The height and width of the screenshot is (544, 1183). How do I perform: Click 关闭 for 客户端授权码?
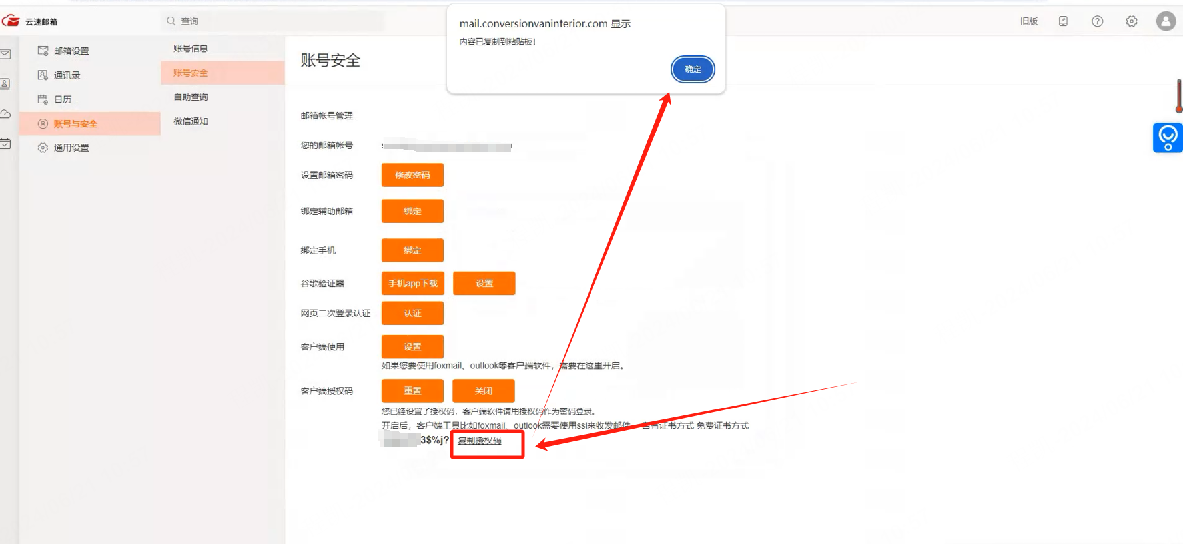(x=484, y=391)
